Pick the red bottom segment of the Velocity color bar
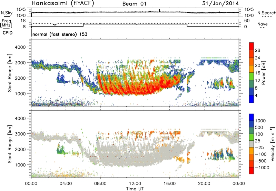Viewport: 276px width, 191px height. coord(252,171)
